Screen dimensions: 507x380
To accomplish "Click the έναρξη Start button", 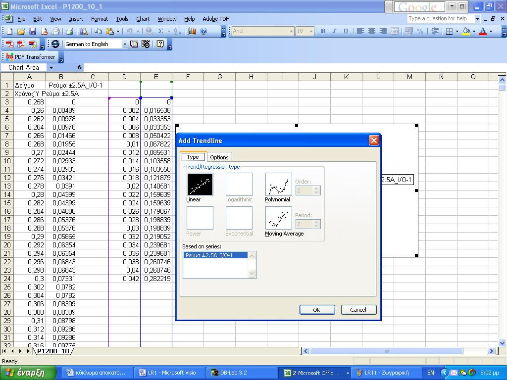I will tap(28, 373).
